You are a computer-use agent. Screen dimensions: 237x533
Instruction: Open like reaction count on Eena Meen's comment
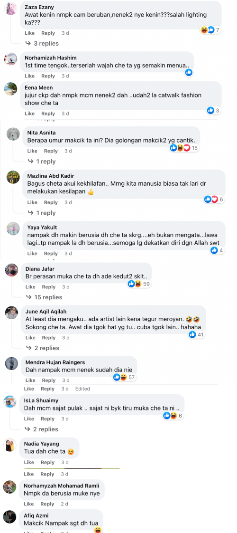(x=214, y=111)
